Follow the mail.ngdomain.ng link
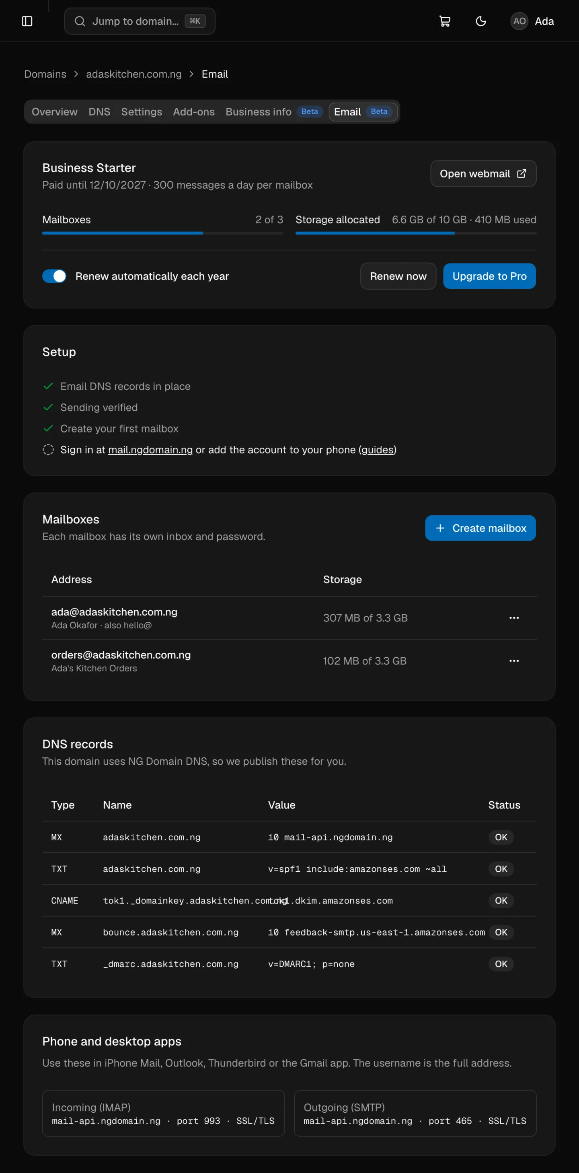 (151, 449)
